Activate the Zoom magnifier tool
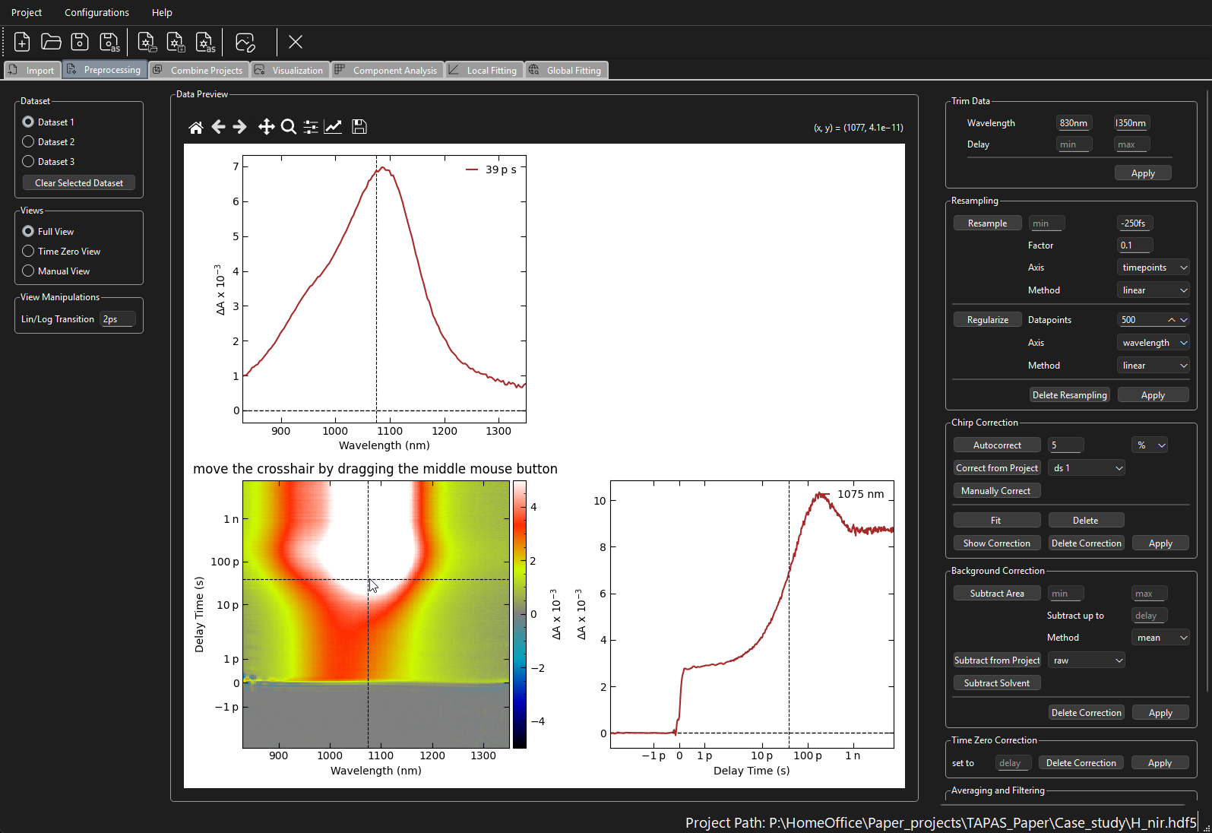Viewport: 1212px width, 833px height. point(288,127)
